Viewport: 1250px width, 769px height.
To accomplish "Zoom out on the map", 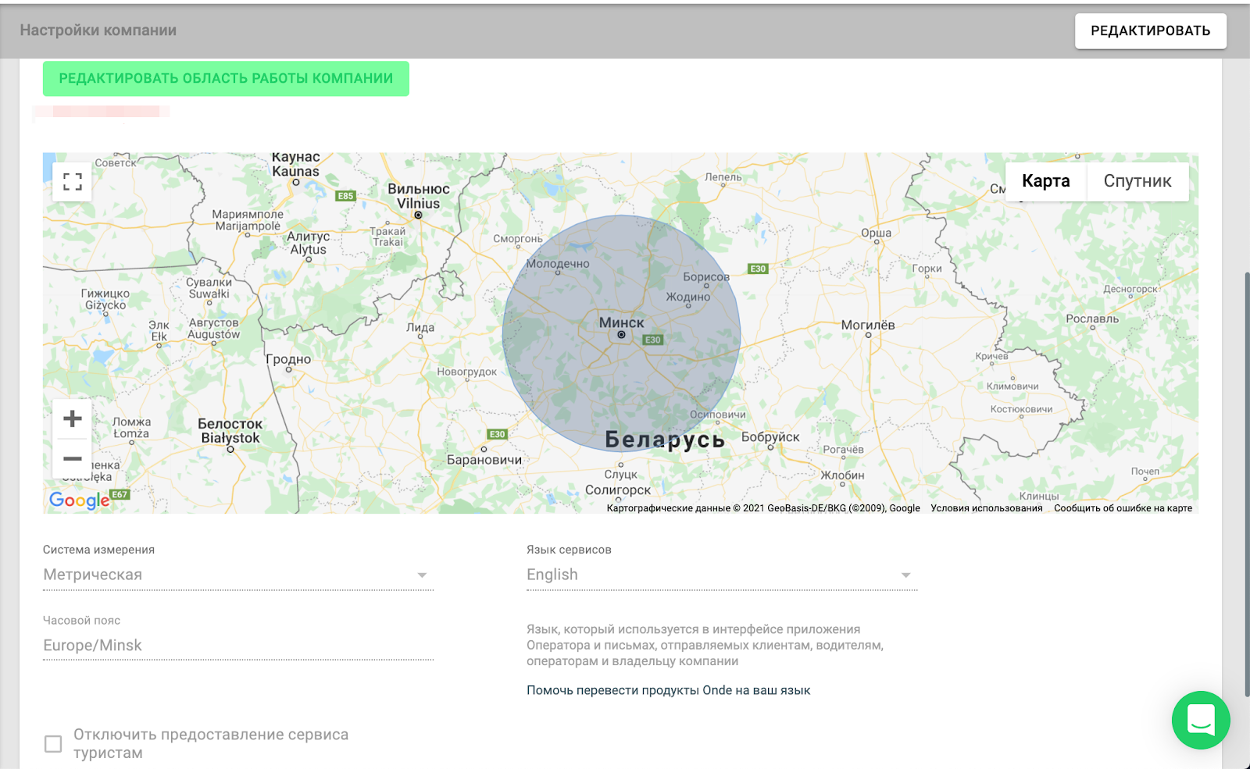I will 73,459.
